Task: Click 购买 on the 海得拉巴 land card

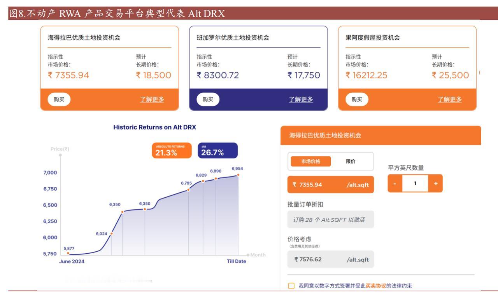Action: tap(60, 99)
